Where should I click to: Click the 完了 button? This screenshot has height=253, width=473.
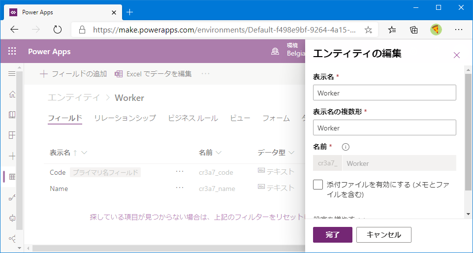(x=333, y=235)
